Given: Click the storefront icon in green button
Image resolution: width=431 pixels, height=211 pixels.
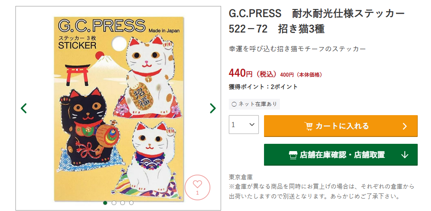Looking at the screenshot, I should (x=293, y=155).
